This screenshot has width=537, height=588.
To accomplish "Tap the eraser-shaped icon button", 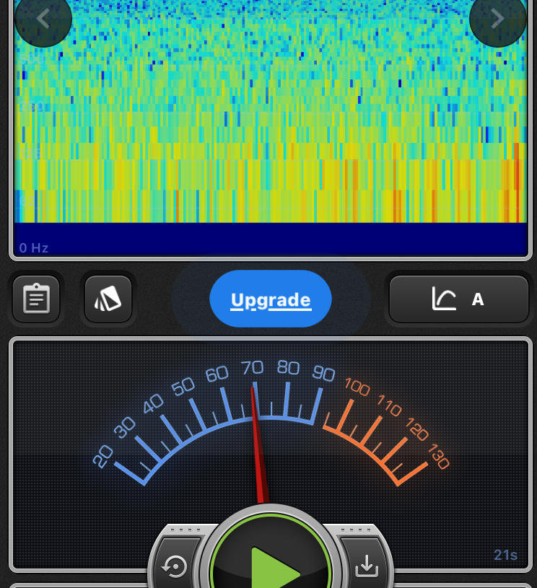I will pyautogui.click(x=108, y=299).
